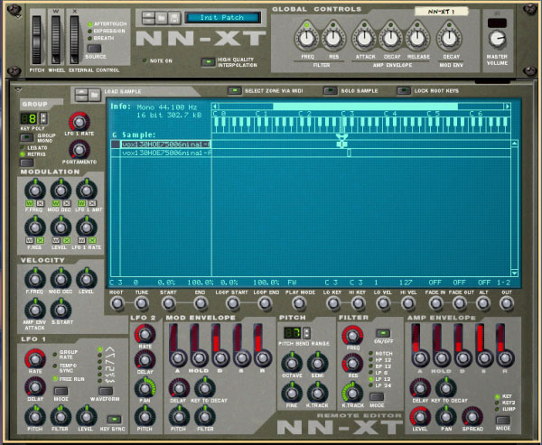The height and width of the screenshot is (445, 542).
Task: Click the Portamento knob
Action: [79, 150]
